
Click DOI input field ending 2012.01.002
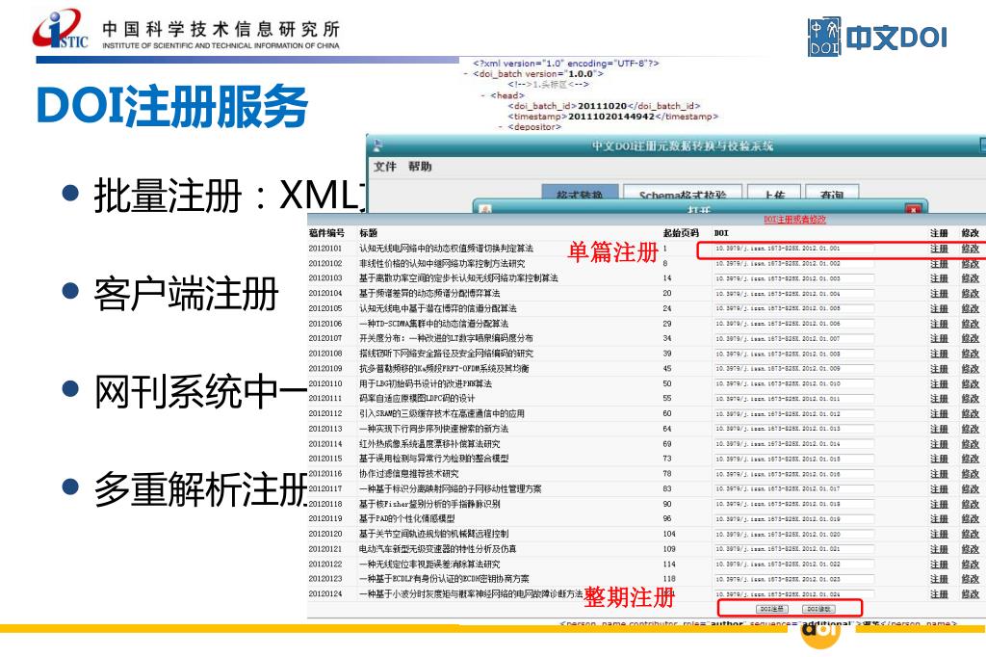click(793, 264)
